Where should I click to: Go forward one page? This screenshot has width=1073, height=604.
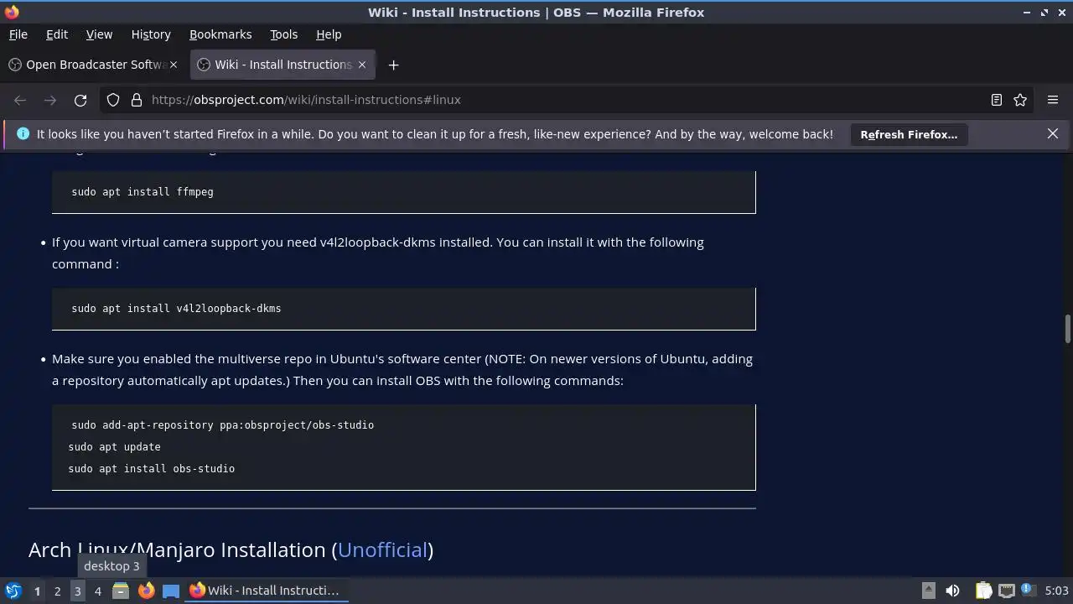50,100
